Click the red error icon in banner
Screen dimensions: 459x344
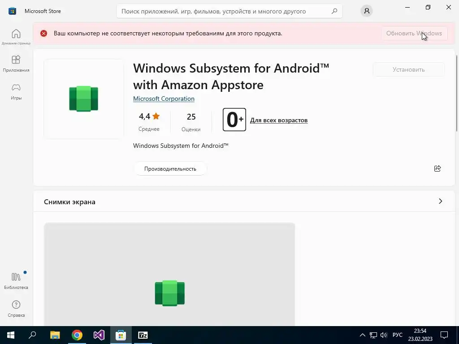pyautogui.click(x=43, y=33)
